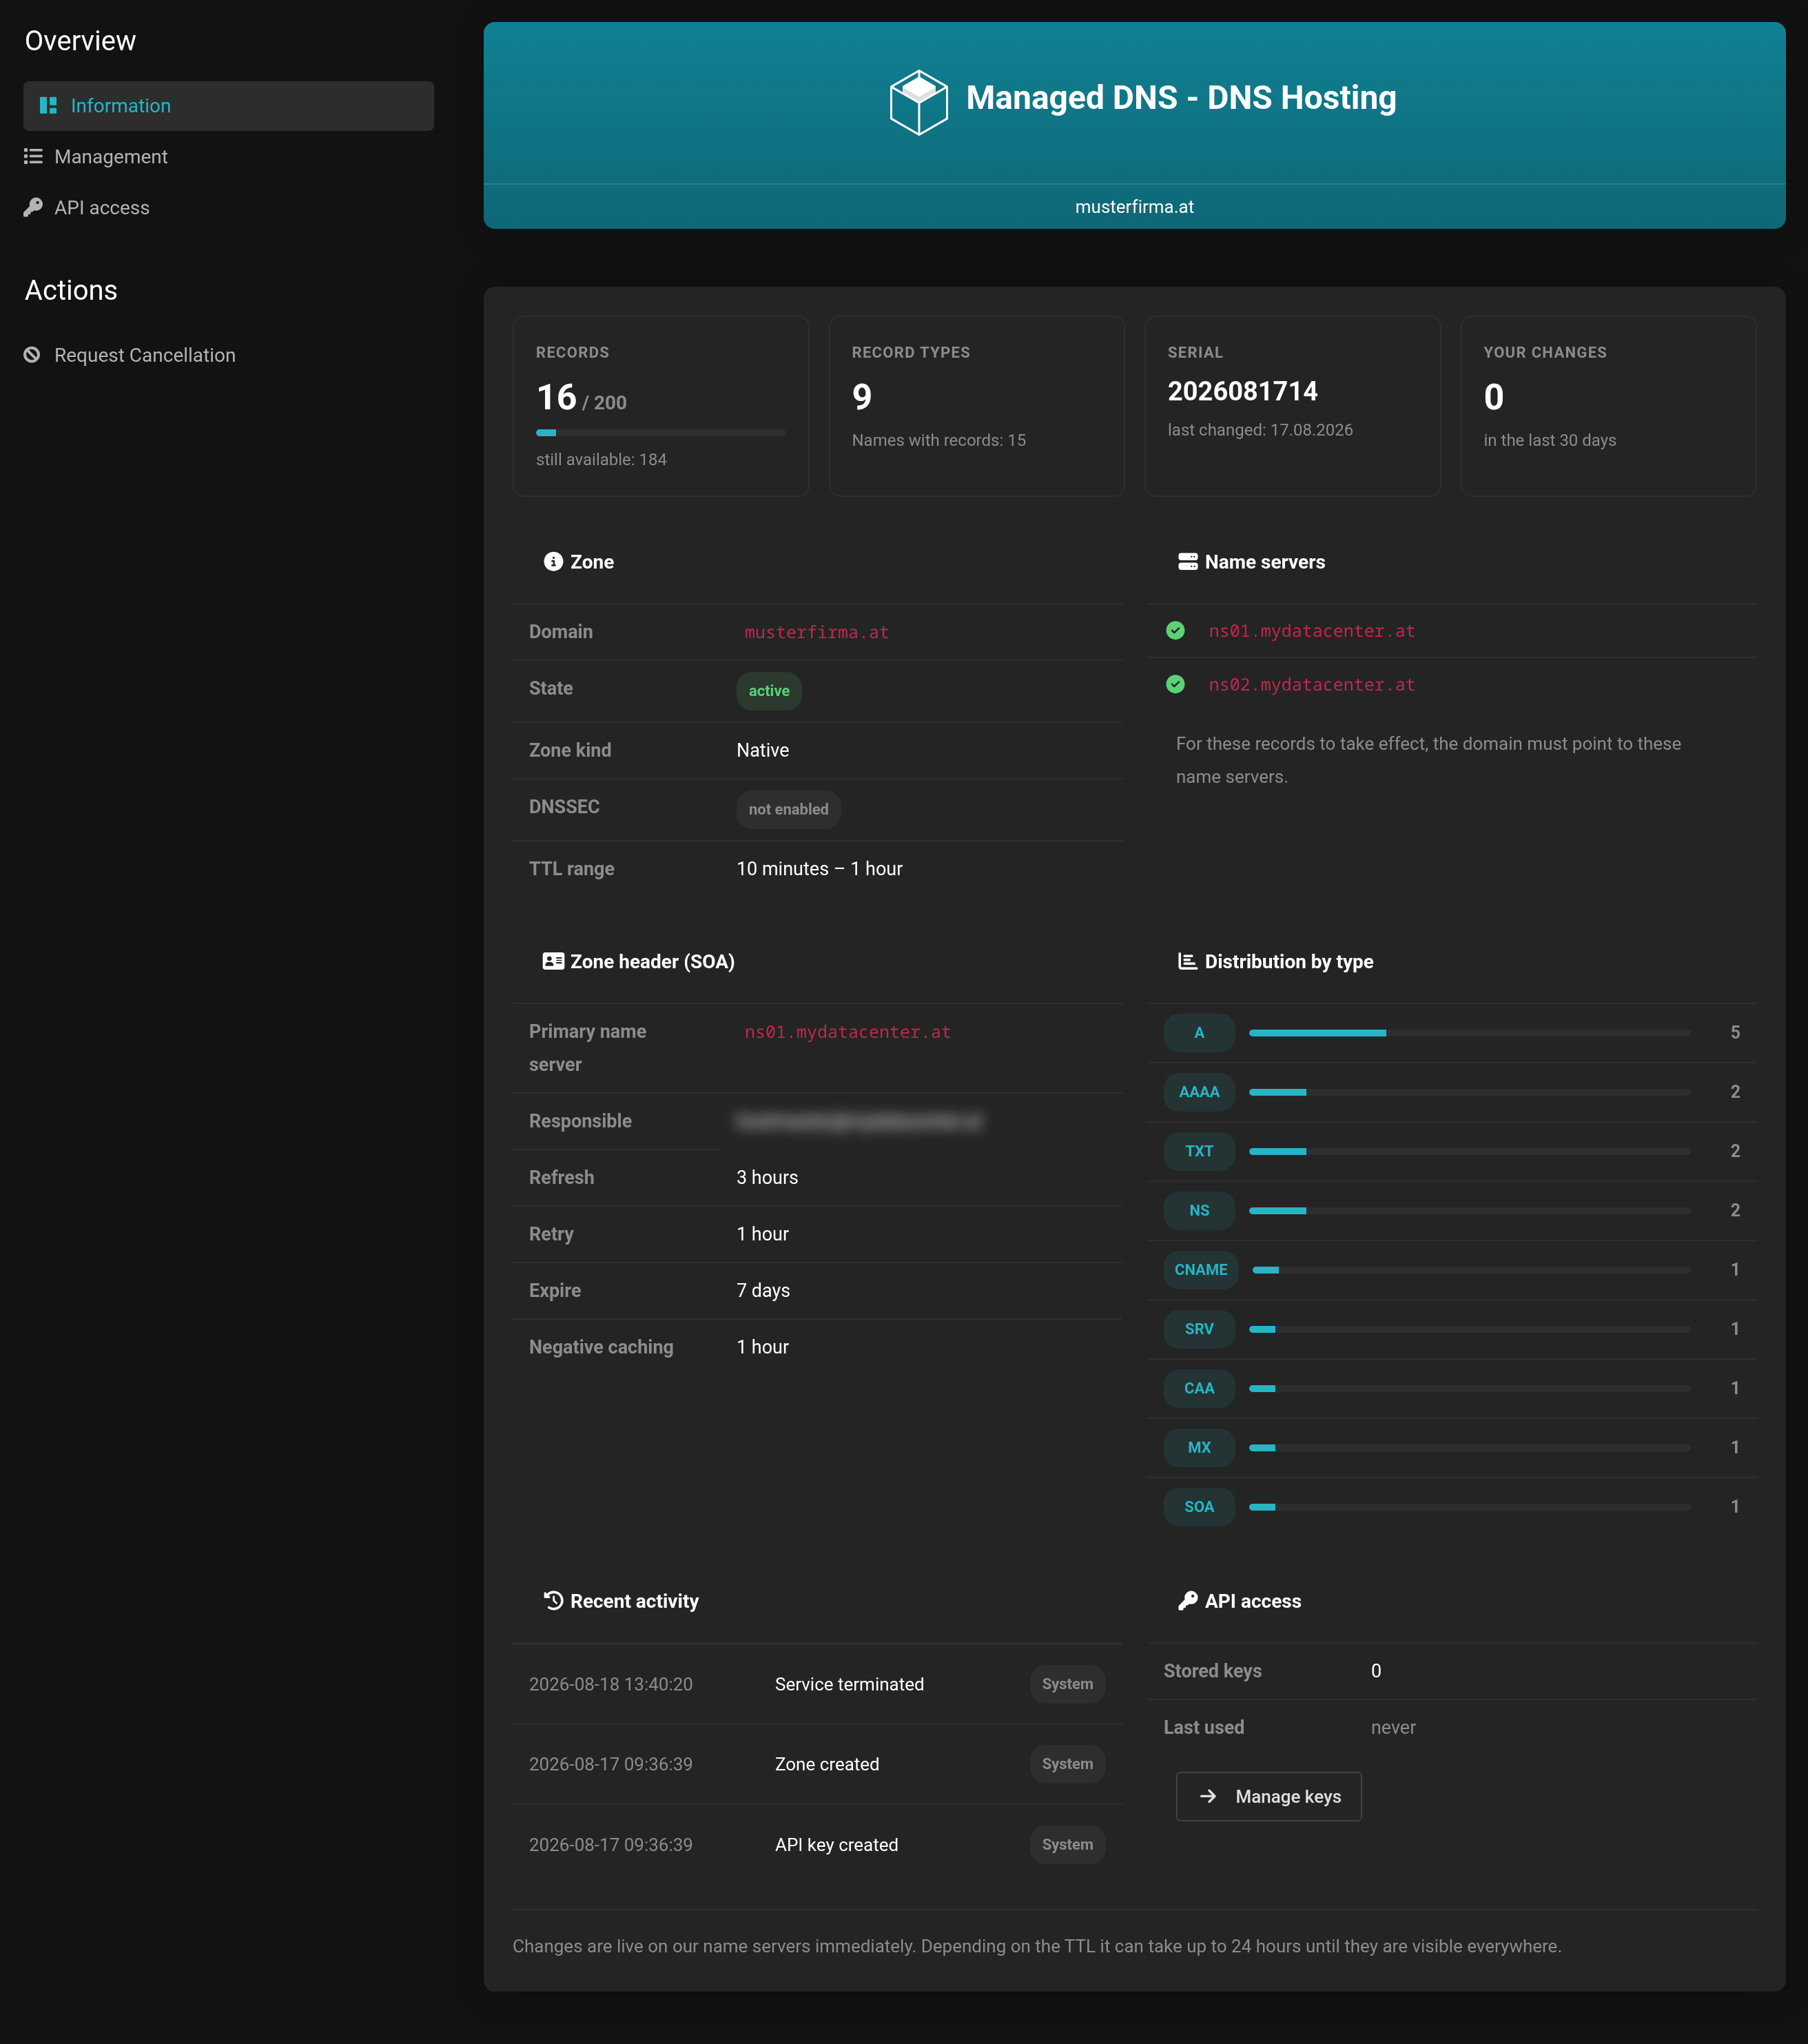Click the active state badge
The width and height of the screenshot is (1808, 2044).
point(769,691)
